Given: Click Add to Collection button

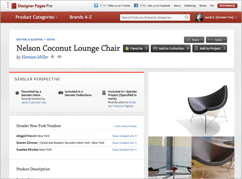Looking at the screenshot, I should point(170,48).
